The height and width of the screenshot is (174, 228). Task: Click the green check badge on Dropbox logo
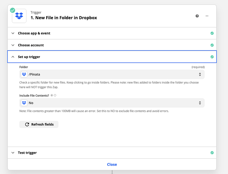(x=13, y=10)
